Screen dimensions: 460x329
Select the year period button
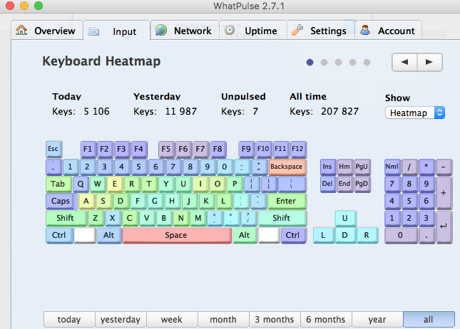pyautogui.click(x=377, y=319)
